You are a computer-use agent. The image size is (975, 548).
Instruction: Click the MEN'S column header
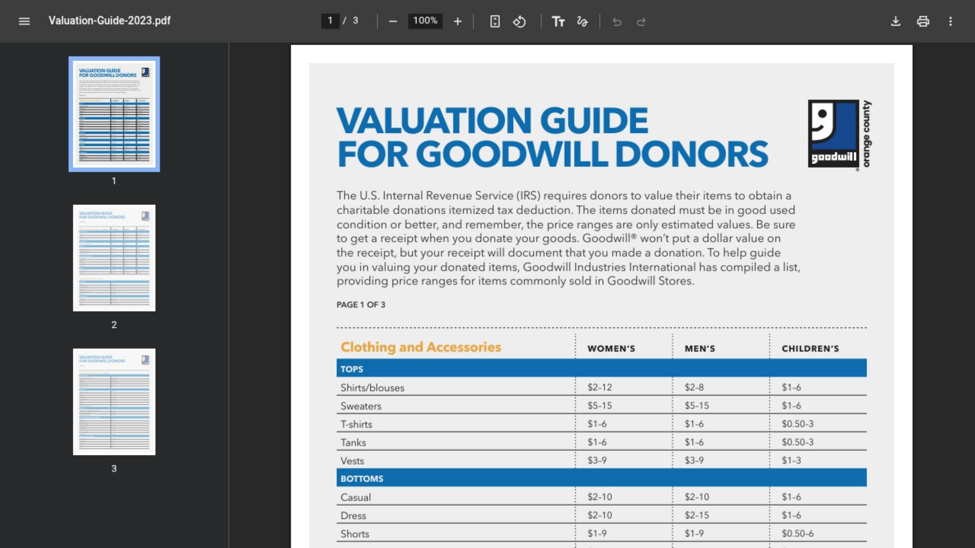tap(700, 349)
